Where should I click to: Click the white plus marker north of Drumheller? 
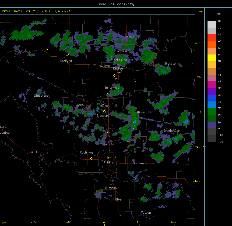coord(165,101)
